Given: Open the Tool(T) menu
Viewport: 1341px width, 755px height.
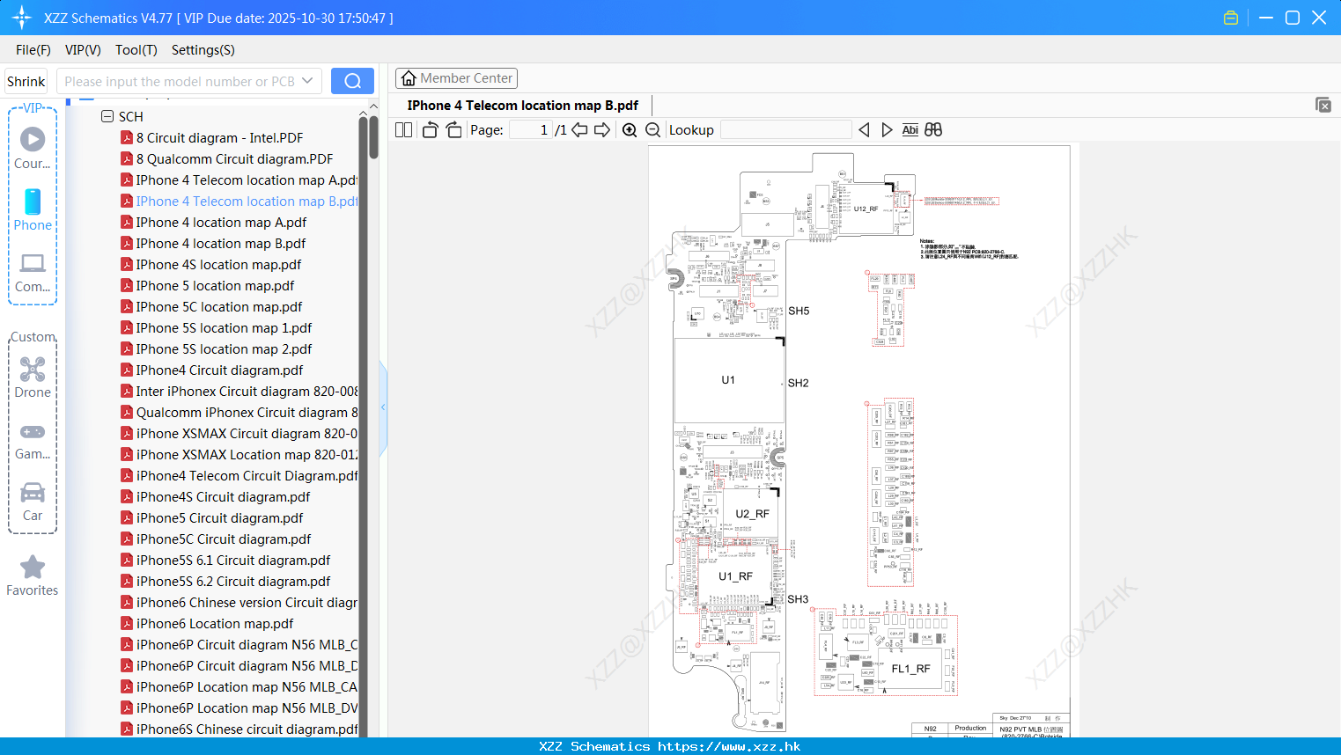Looking at the screenshot, I should (136, 50).
